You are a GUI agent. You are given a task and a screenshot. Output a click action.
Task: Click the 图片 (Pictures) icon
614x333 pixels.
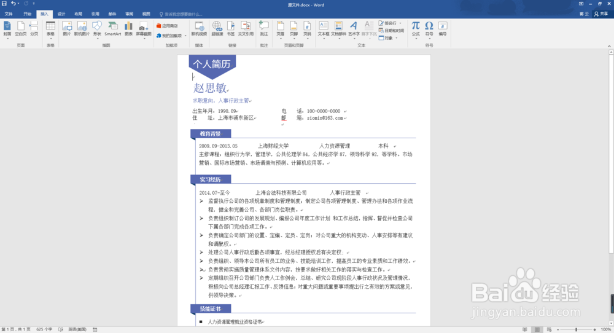pos(67,29)
